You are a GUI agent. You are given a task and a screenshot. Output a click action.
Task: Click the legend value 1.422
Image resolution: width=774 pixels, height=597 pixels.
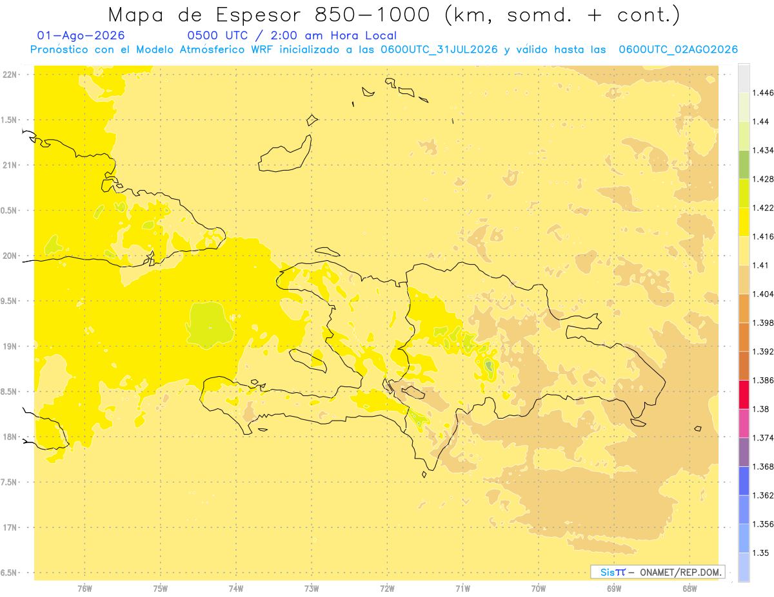762,208
